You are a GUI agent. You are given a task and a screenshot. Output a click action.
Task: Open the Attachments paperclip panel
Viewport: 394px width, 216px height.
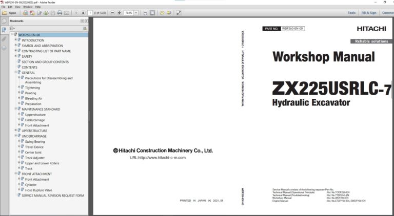4,39
